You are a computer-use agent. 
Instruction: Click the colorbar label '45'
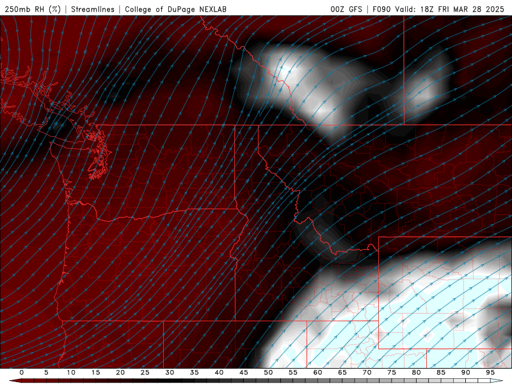[x=244, y=372]
